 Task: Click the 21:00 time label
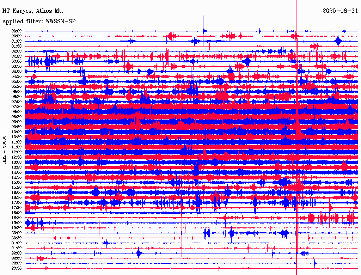coord(17,243)
